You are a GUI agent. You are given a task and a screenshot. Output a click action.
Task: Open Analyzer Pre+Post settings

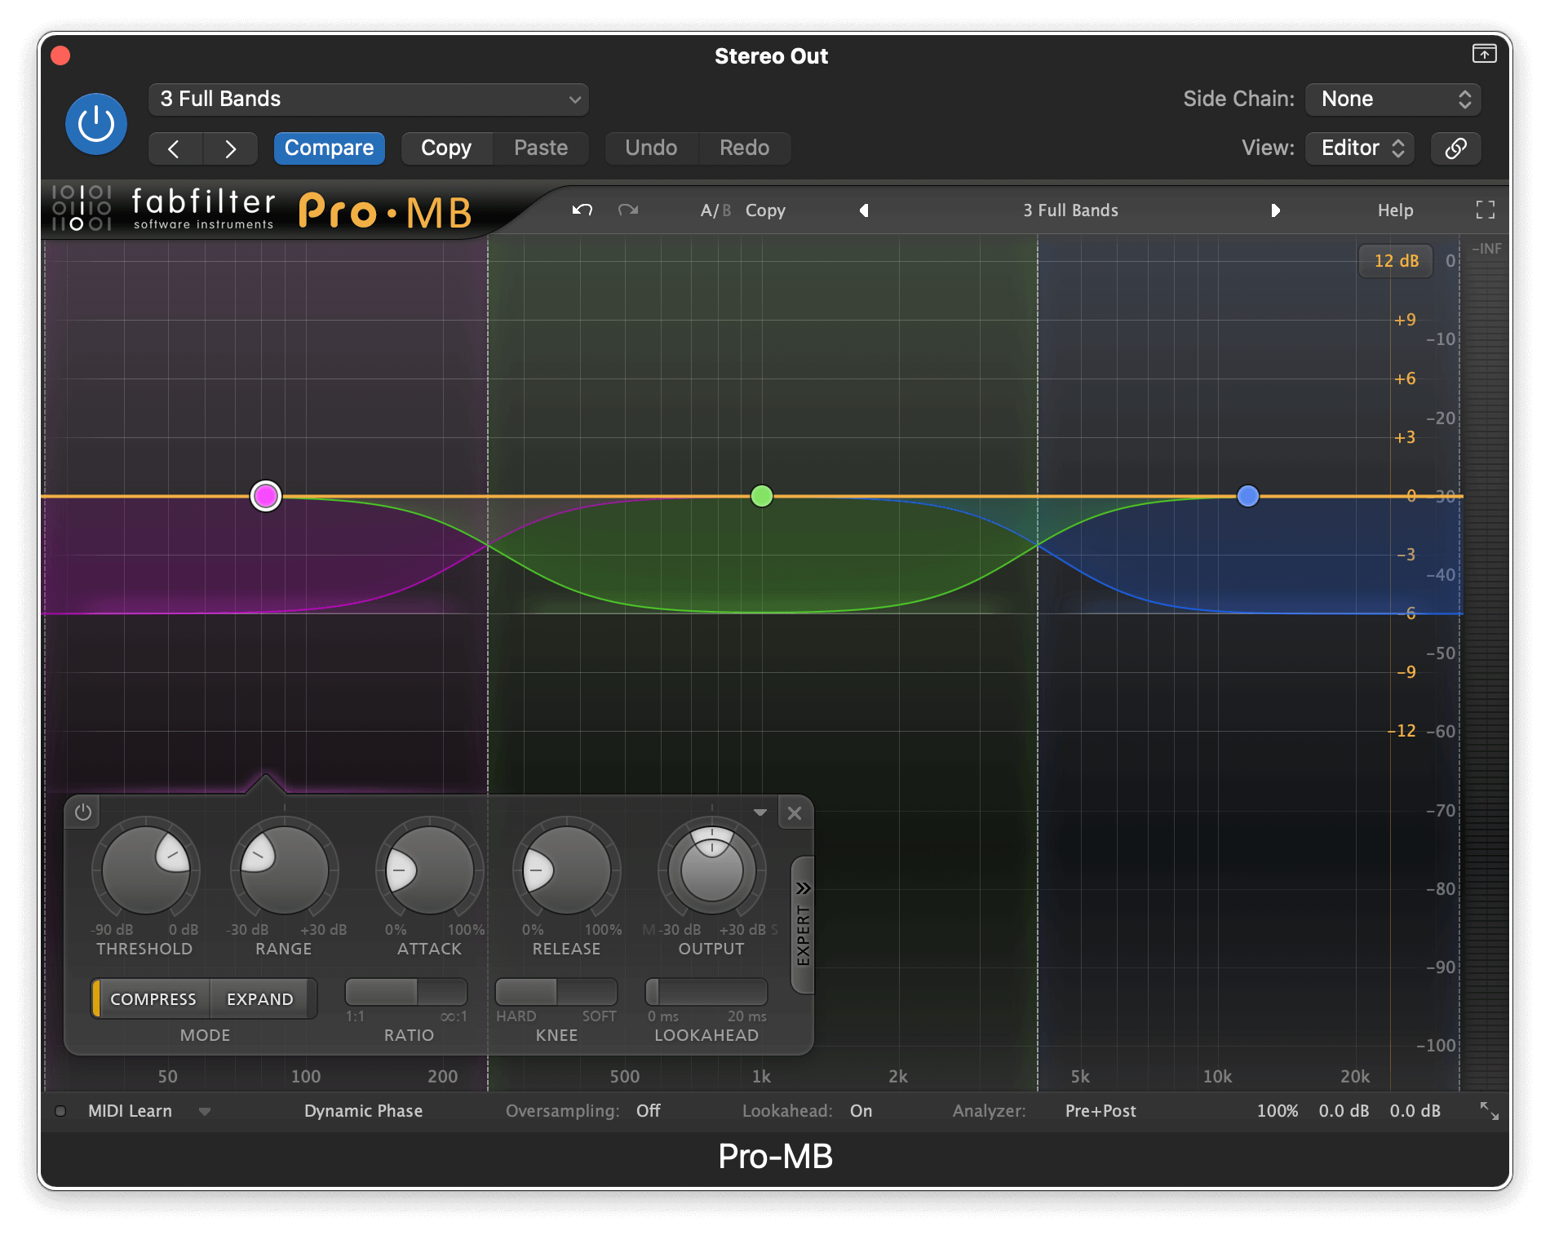[x=1100, y=1111]
